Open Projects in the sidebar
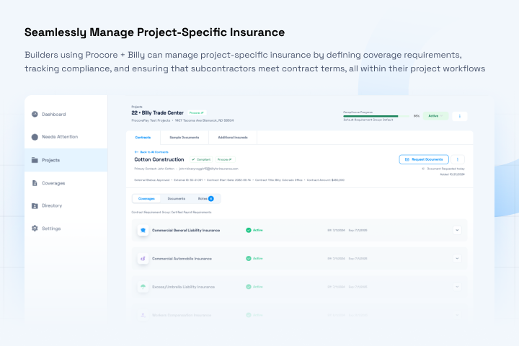 (x=66, y=160)
